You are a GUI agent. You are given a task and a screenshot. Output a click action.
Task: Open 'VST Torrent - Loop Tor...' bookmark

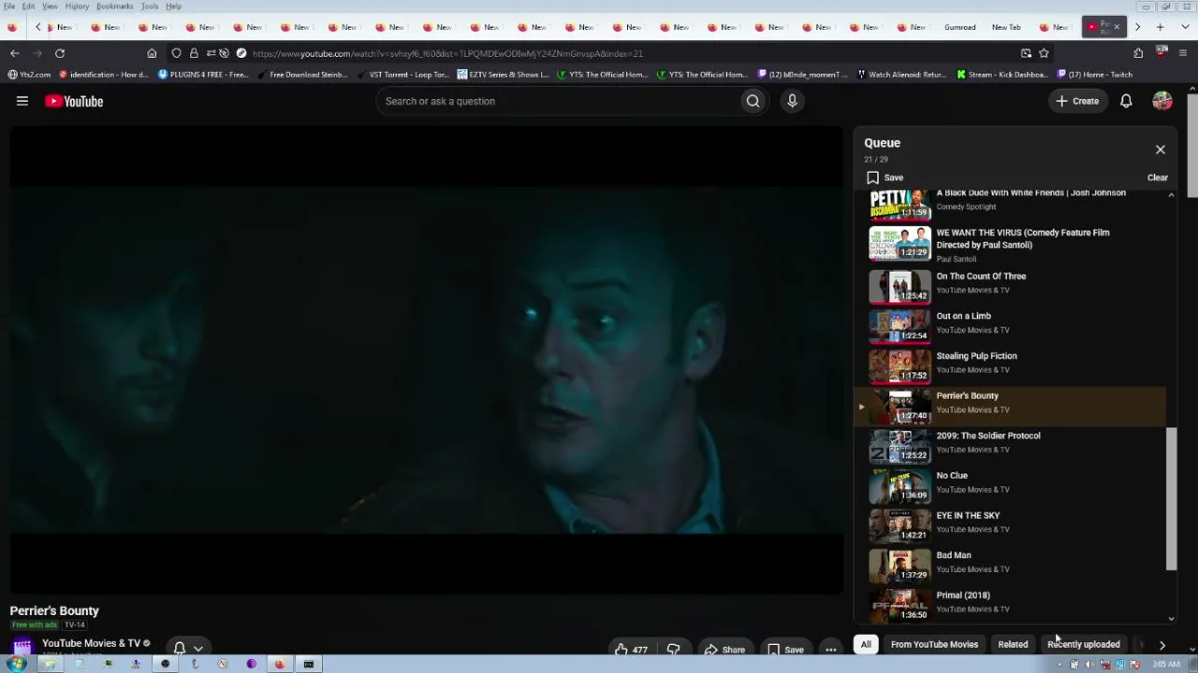pyautogui.click(x=402, y=75)
